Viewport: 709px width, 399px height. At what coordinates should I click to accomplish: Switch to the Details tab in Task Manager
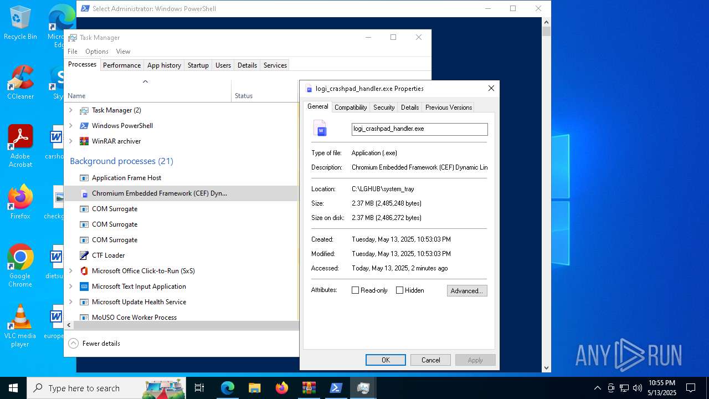pyautogui.click(x=247, y=65)
